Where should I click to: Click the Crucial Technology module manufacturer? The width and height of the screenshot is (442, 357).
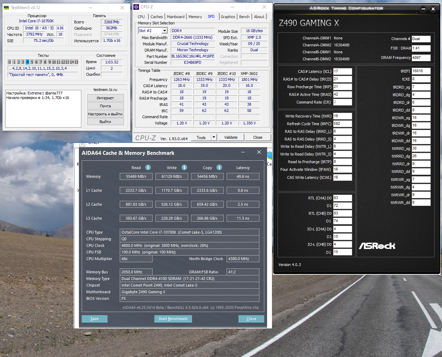[193, 44]
